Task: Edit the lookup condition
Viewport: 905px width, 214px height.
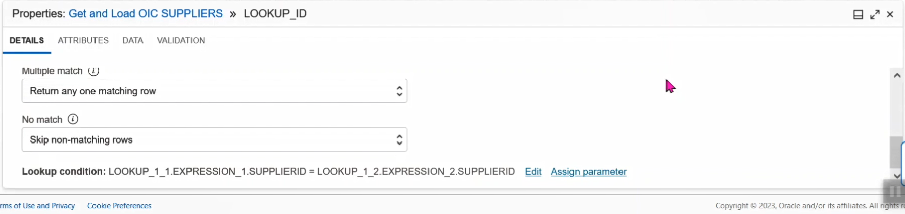Action: click(533, 172)
